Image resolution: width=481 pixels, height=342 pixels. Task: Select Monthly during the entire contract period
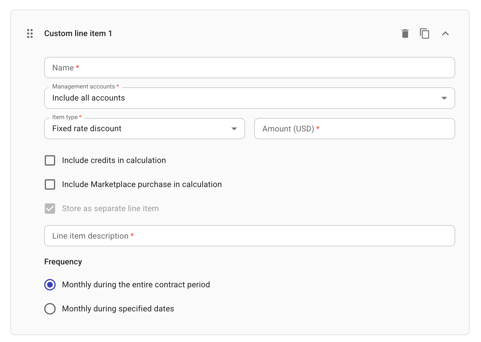click(x=50, y=285)
